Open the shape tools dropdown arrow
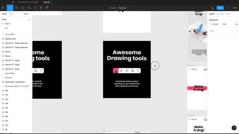The image size is (239, 134). [x=25, y=8]
